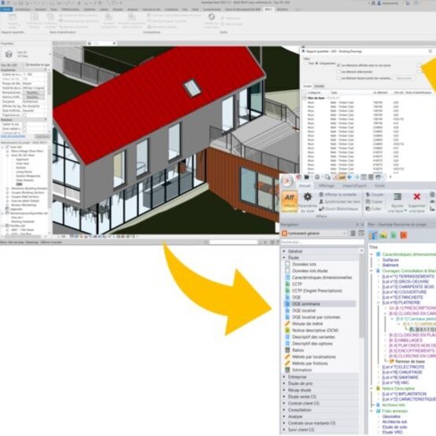
Task: Click the list icon beside Contractant général
Action: point(353,233)
